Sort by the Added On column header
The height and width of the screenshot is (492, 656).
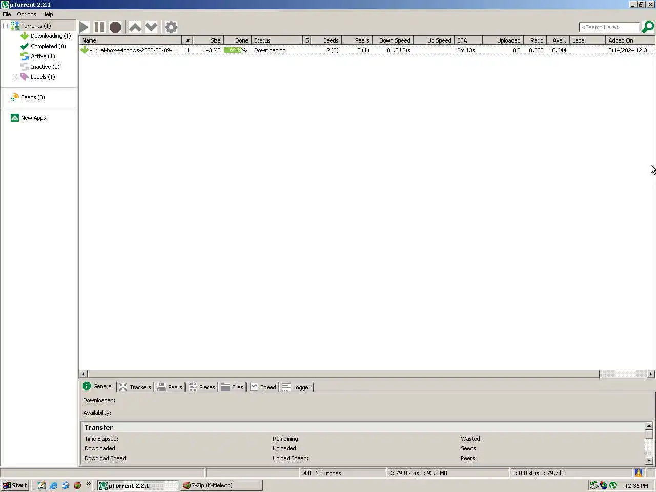point(630,40)
